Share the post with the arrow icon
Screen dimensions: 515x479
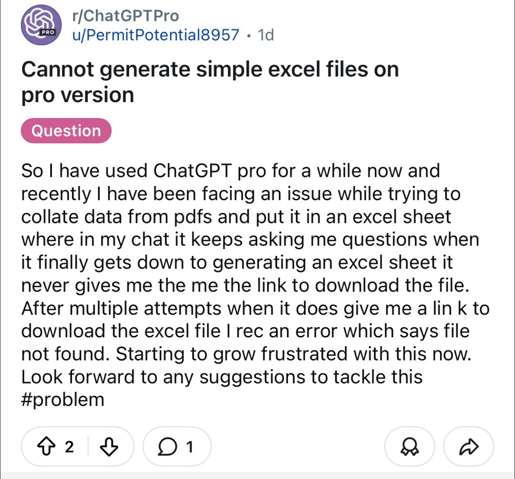tap(469, 447)
